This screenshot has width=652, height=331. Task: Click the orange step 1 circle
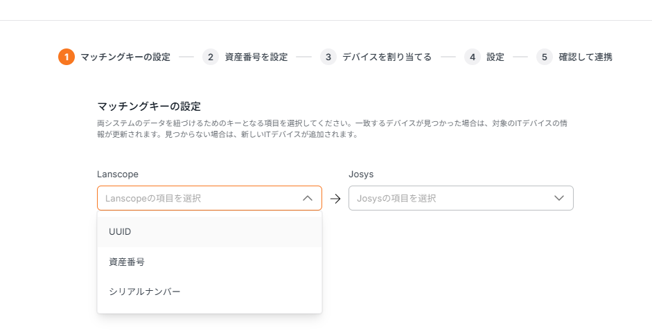pyautogui.click(x=67, y=57)
